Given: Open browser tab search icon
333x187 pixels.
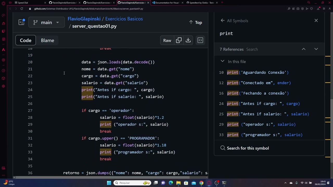Looking at the screenshot, I should pyautogui.click(x=309, y=3).
